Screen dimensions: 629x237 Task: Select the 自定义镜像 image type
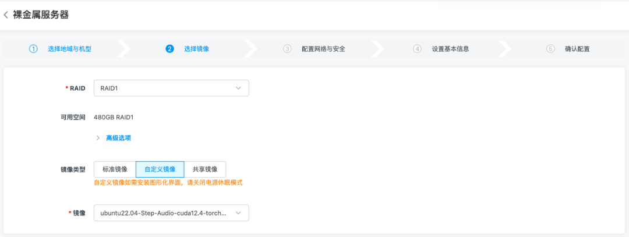click(x=160, y=169)
